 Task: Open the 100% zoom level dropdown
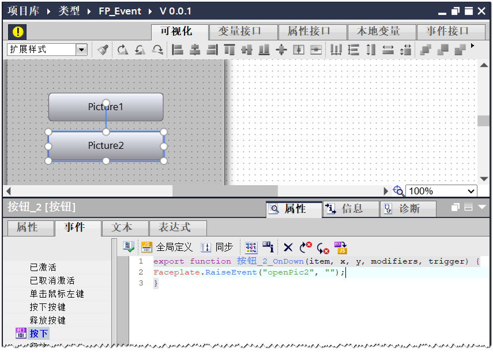[471, 191]
